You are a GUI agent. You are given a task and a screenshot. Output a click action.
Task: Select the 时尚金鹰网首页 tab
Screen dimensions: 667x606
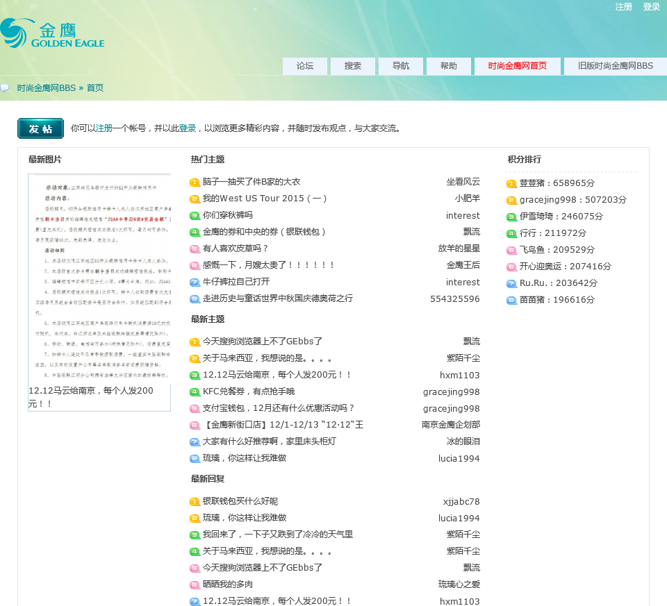[x=517, y=66]
